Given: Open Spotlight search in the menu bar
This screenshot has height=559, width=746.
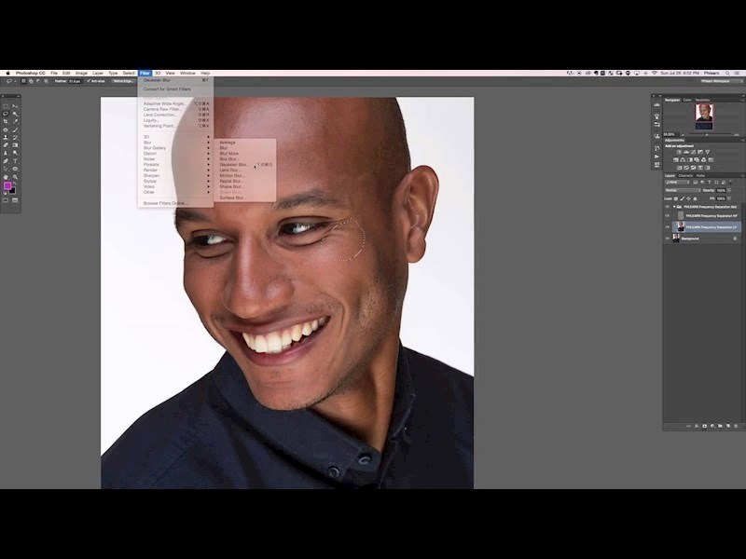Looking at the screenshot, I should coord(727,74).
